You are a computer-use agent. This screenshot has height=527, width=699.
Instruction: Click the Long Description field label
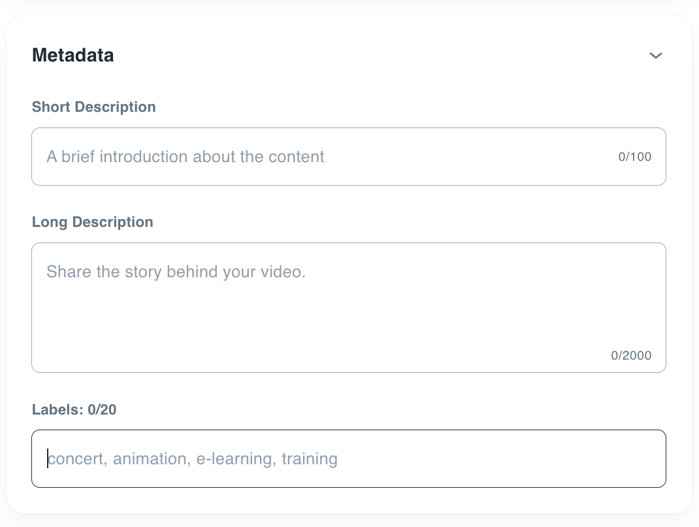pyautogui.click(x=92, y=222)
